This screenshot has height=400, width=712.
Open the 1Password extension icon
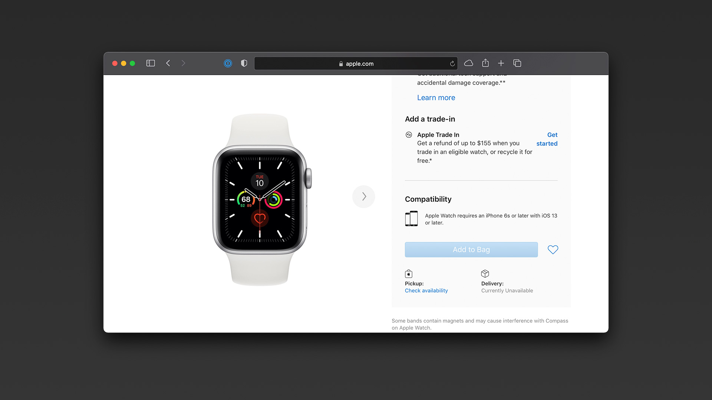click(228, 63)
